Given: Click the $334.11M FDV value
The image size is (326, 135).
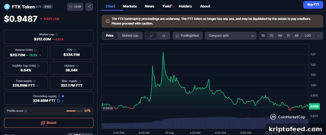Looking at the screenshot, I should pos(71,55).
